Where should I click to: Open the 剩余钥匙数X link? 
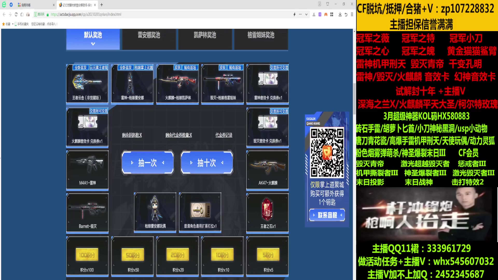[132, 135]
